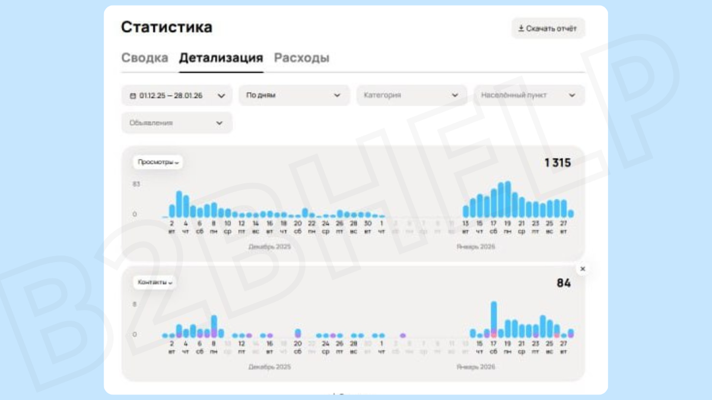712x400 pixels.
Task: Open the Объявления filter dropdown
Action: coord(177,123)
